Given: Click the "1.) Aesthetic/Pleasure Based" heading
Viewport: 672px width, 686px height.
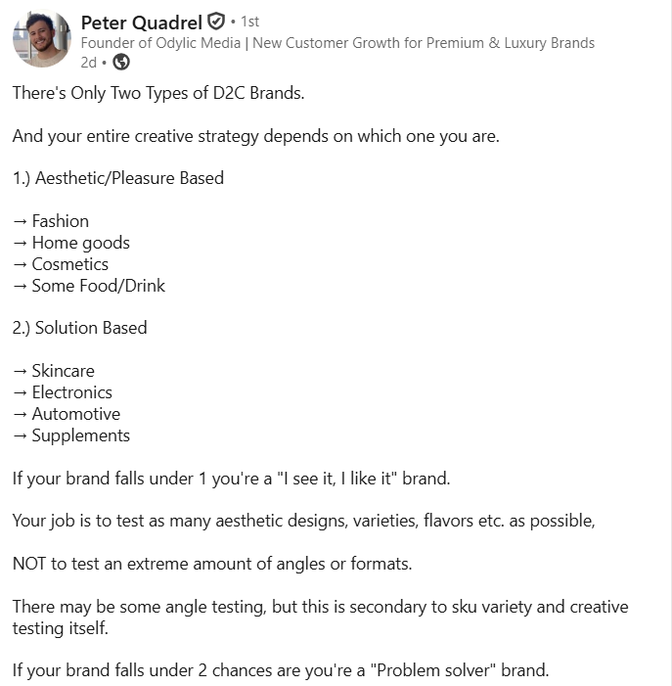Looking at the screenshot, I should [118, 178].
